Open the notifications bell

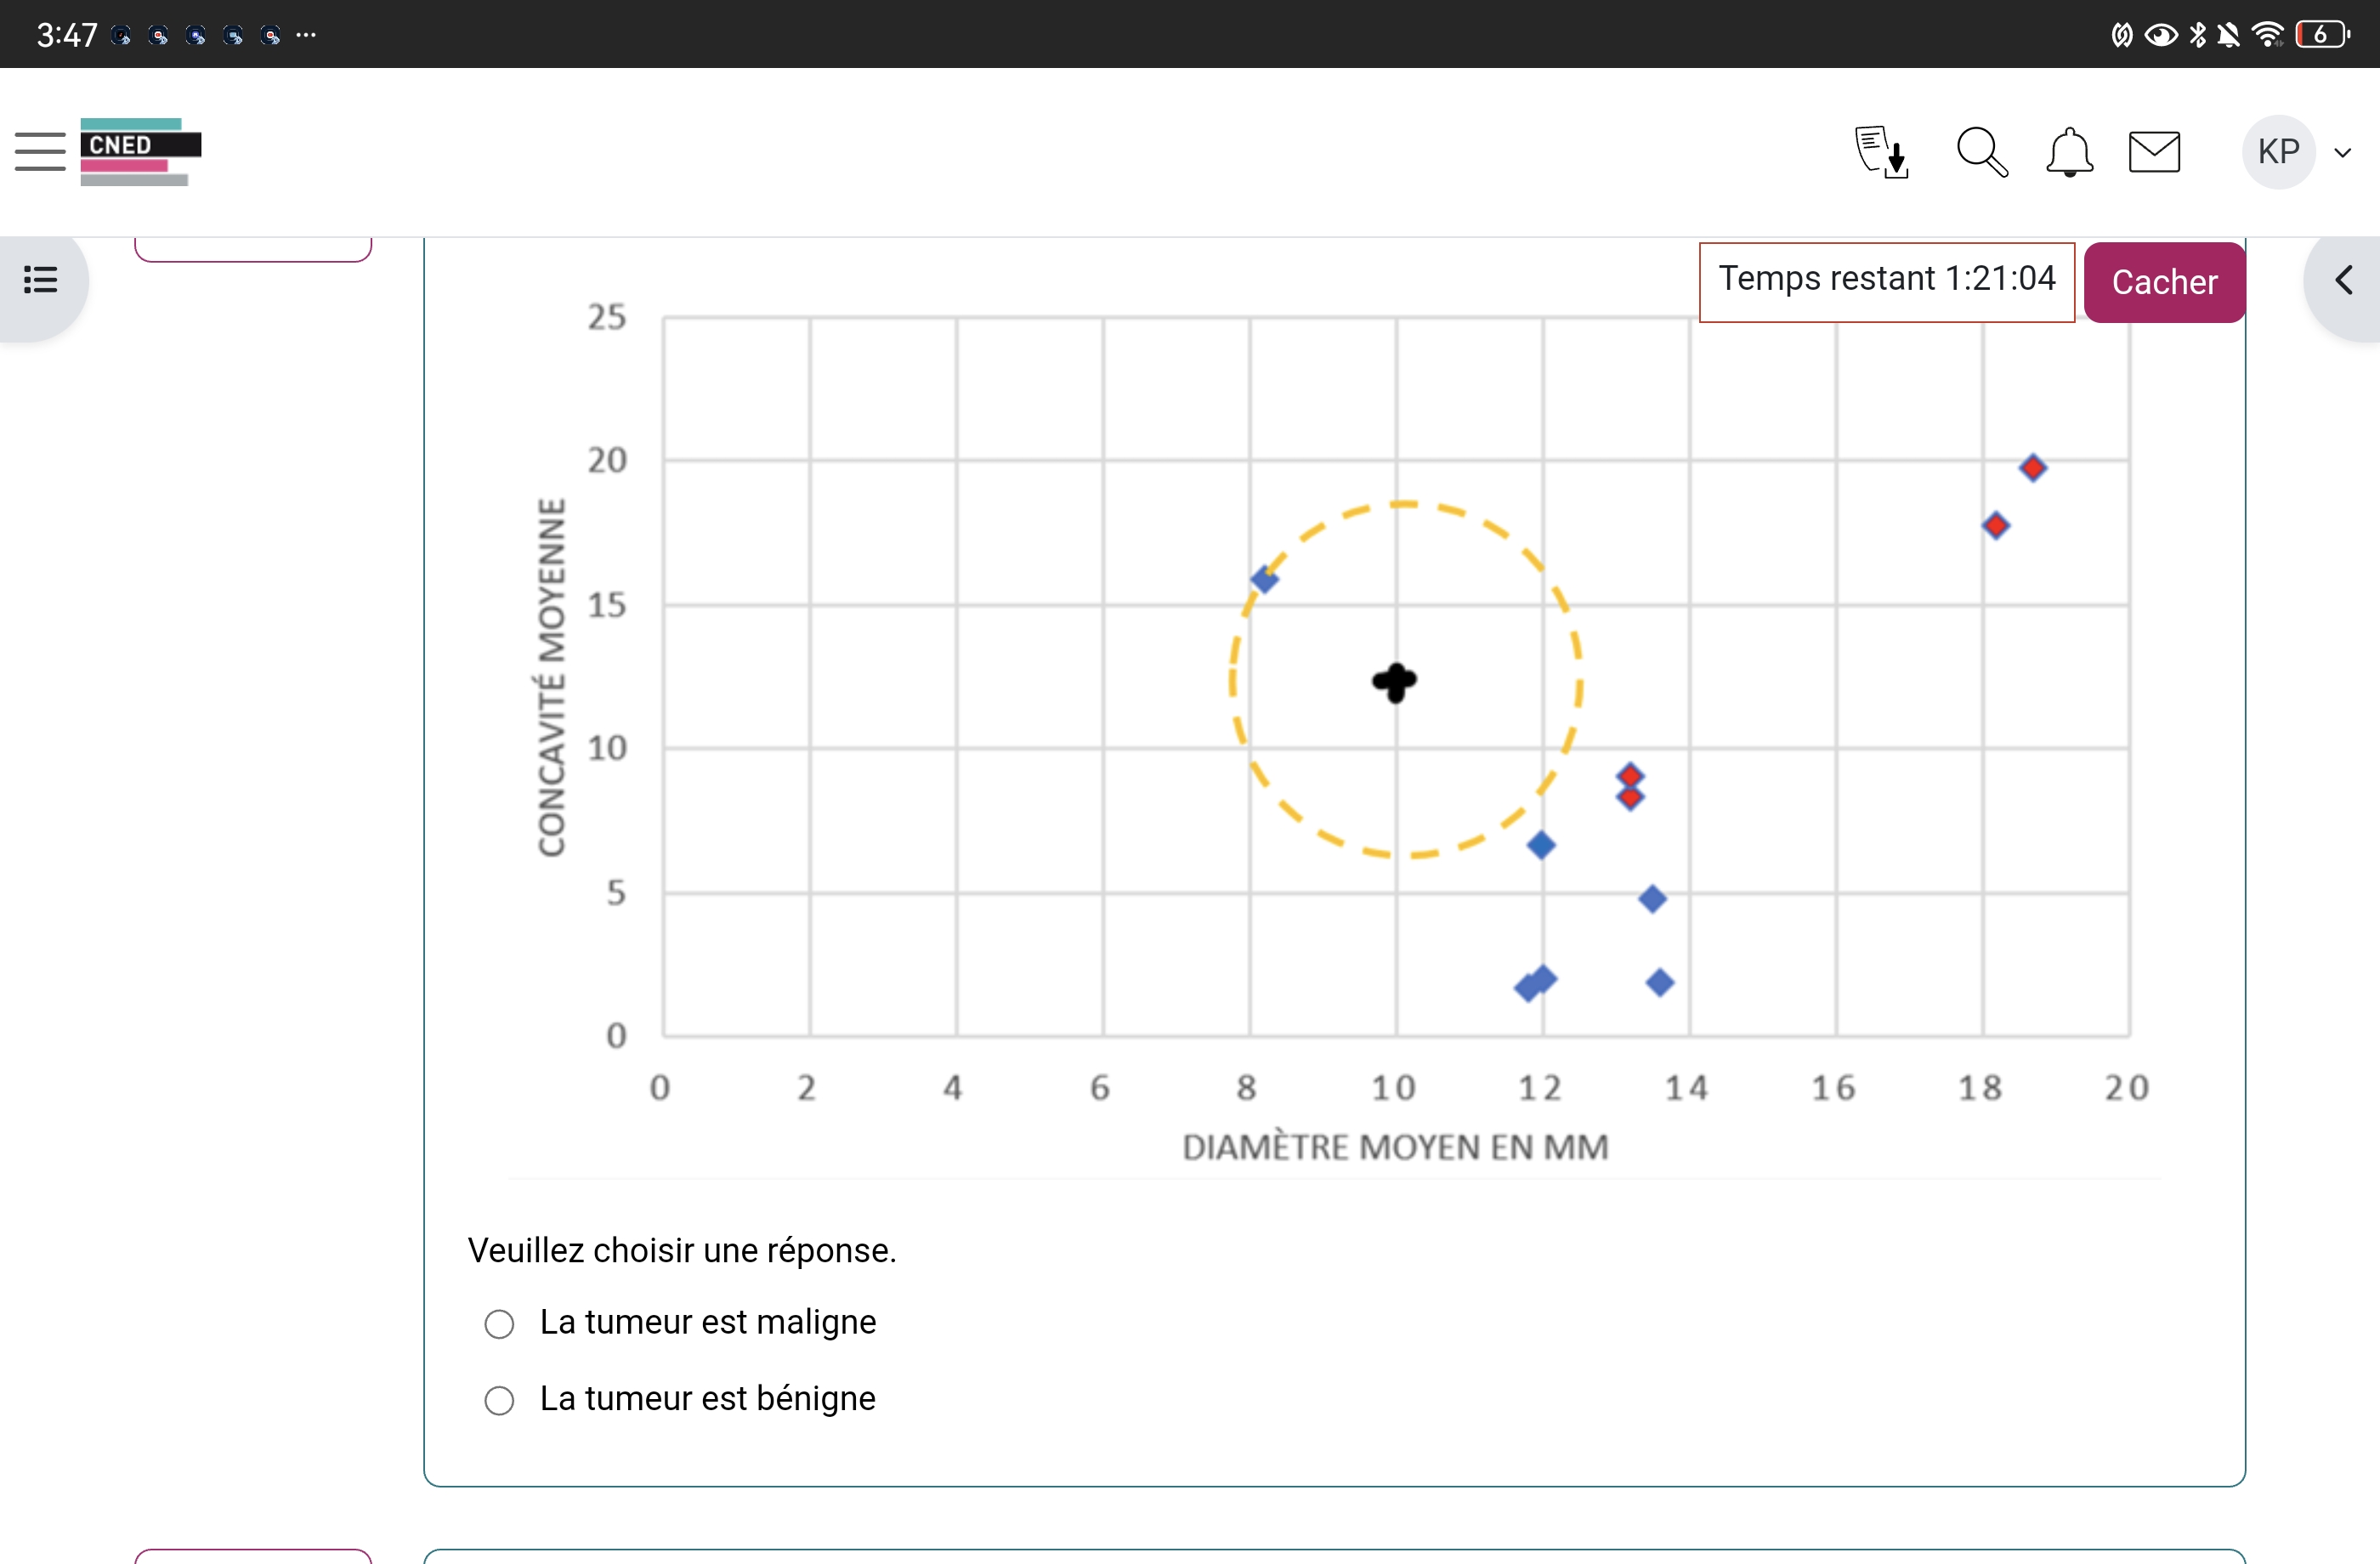pyautogui.click(x=2069, y=152)
